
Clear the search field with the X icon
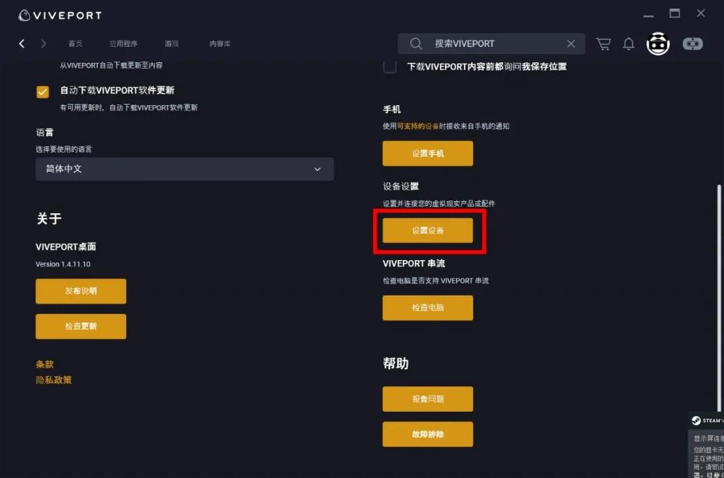pos(570,43)
